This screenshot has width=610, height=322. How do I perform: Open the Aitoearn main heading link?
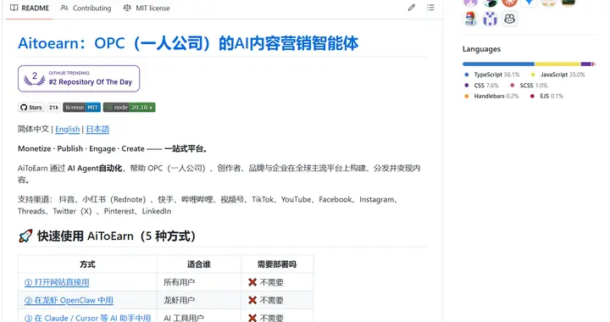(x=188, y=43)
